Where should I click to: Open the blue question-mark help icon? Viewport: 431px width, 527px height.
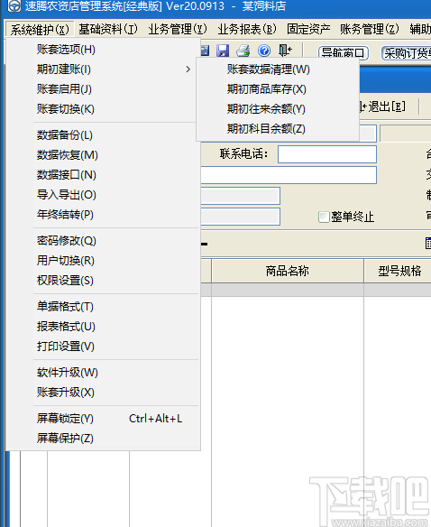coord(264,51)
